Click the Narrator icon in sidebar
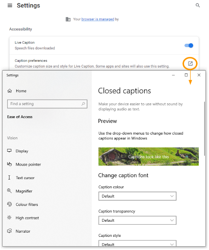The image size is (209, 250). tap(9, 231)
